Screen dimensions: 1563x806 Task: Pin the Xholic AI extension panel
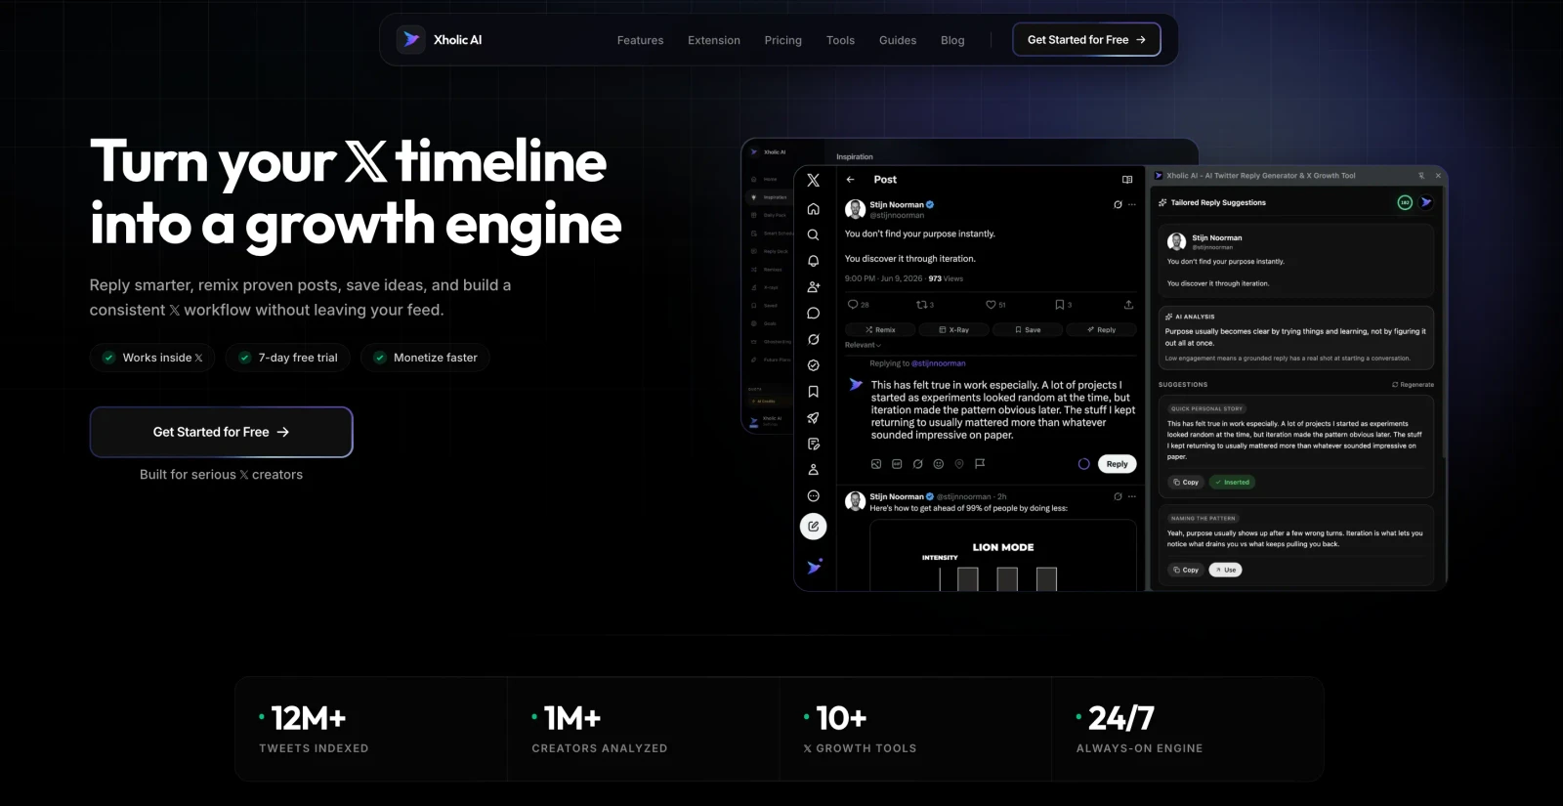click(1421, 176)
